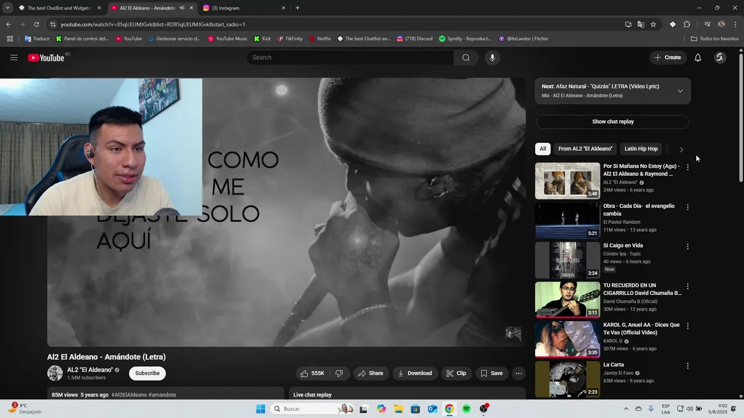Open YouTube notifications bell
This screenshot has width=744, height=418.
point(698,57)
